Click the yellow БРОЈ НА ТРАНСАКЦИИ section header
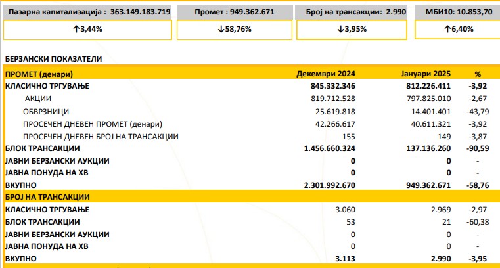This screenshot has height=268, width=500. pyautogui.click(x=47, y=197)
